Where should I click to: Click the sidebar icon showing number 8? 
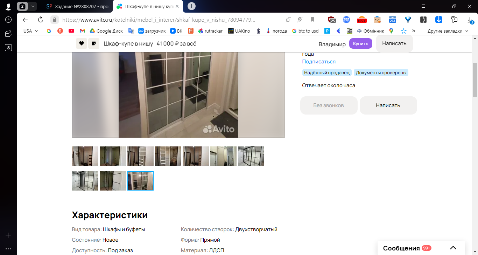click(8, 48)
